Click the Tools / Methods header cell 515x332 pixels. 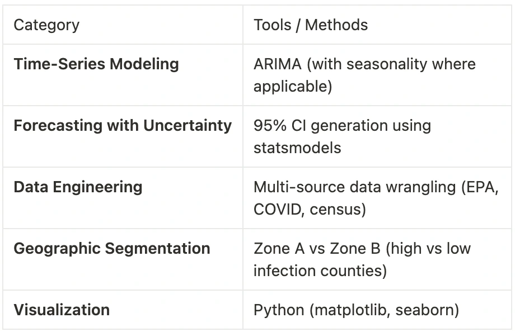(311, 25)
